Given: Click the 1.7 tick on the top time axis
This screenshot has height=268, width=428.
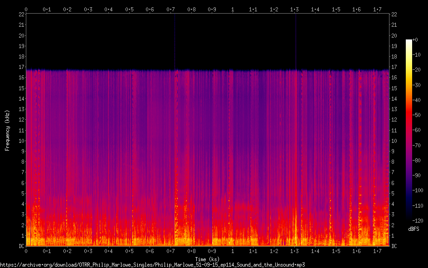Looking at the screenshot, I should pos(377,9).
